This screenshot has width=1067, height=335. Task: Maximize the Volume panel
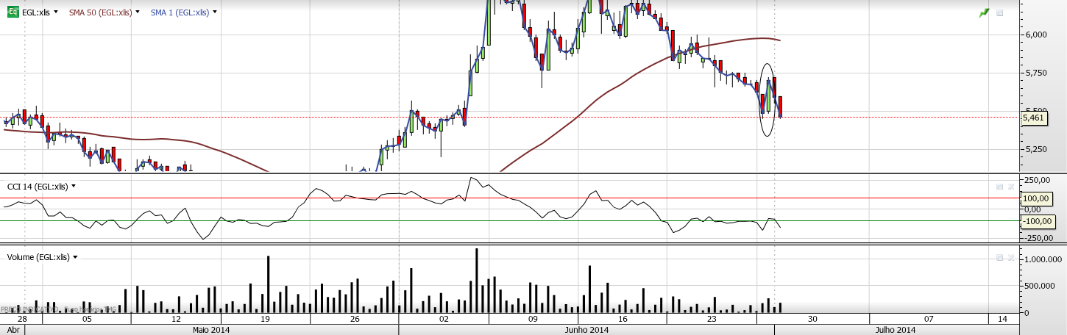999,257
